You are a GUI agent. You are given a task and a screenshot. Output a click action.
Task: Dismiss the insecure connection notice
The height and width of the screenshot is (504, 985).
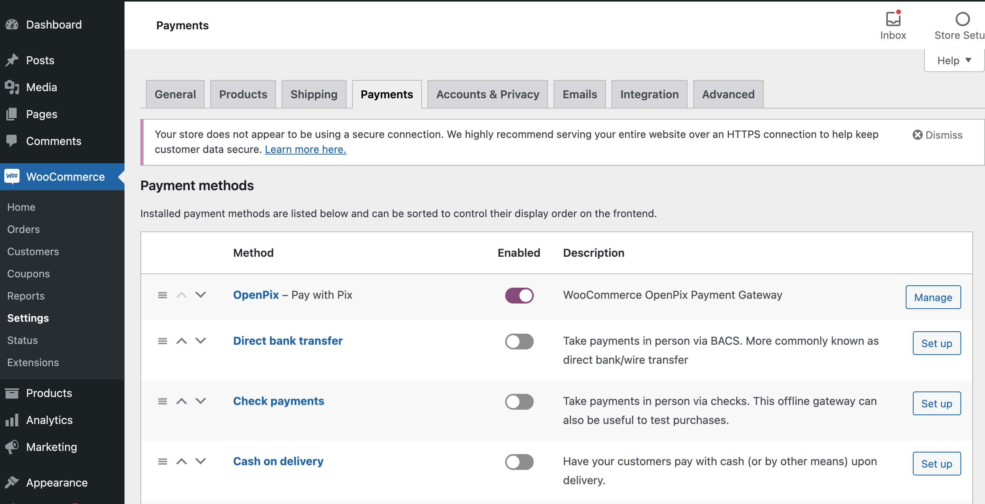(x=937, y=135)
